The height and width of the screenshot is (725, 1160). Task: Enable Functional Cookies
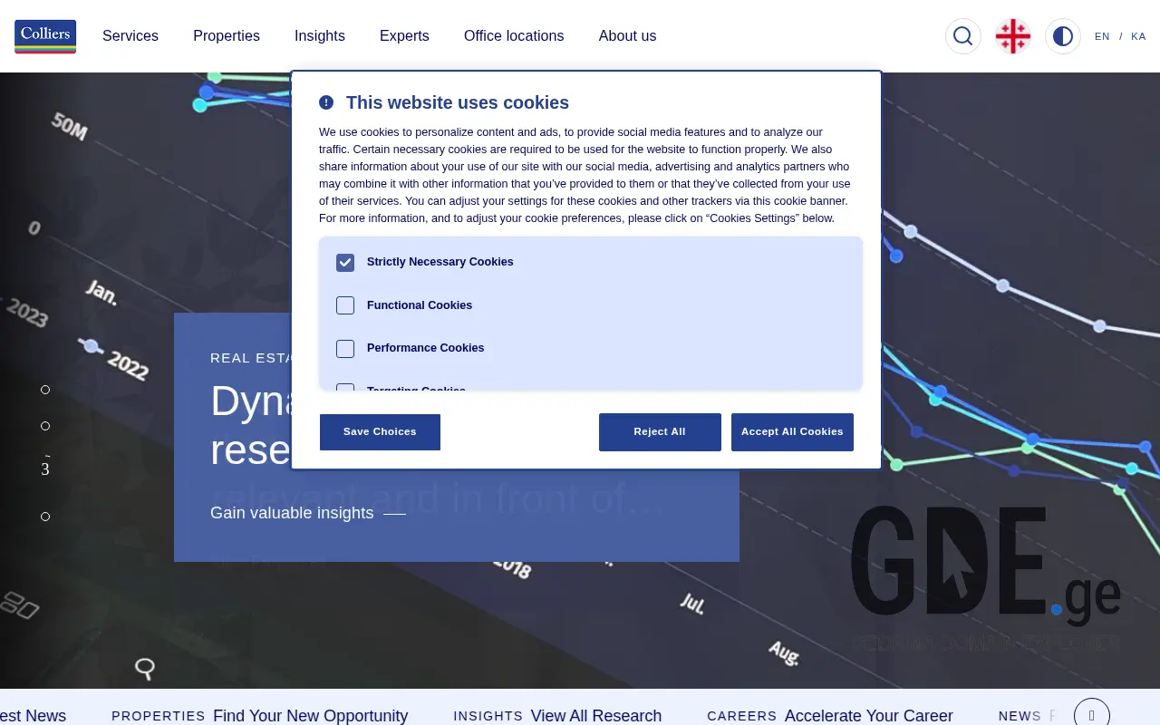click(344, 305)
